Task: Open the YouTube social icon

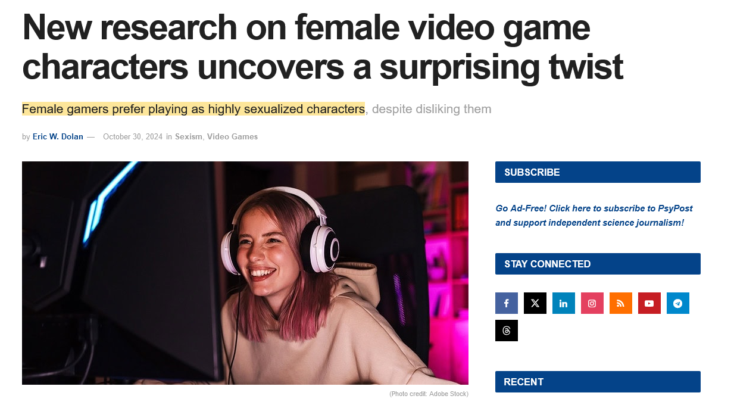Action: coord(649,303)
